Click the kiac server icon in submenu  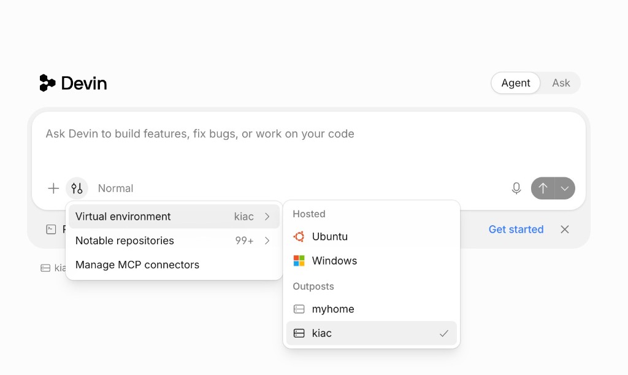point(299,333)
